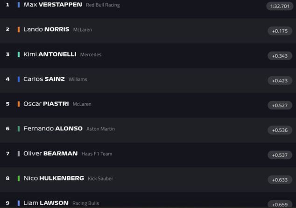This screenshot has height=208, width=296.
Task: Select Fernando Alonso's name
Action: click(x=53, y=128)
